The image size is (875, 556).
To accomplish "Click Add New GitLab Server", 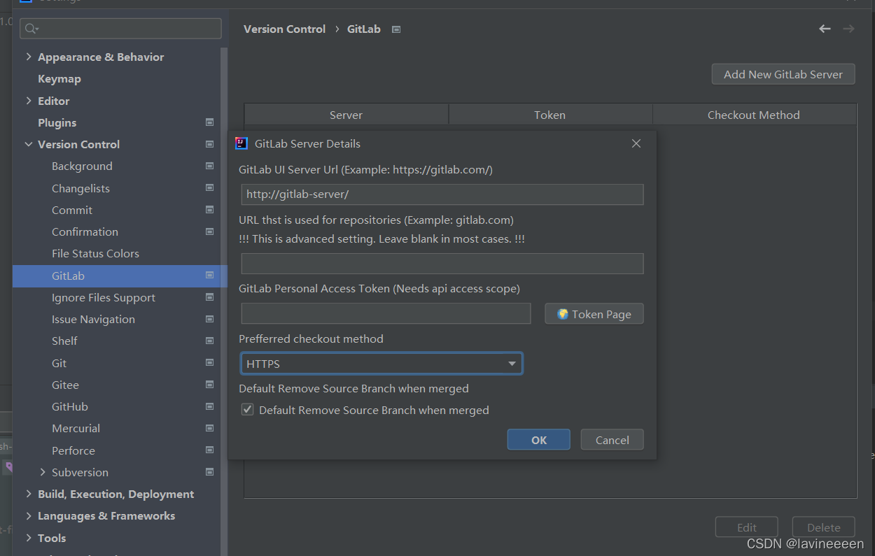I will pyautogui.click(x=783, y=74).
